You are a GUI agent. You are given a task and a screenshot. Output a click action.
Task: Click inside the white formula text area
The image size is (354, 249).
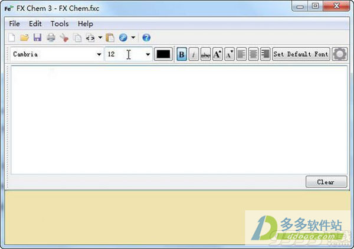pyautogui.click(x=179, y=120)
